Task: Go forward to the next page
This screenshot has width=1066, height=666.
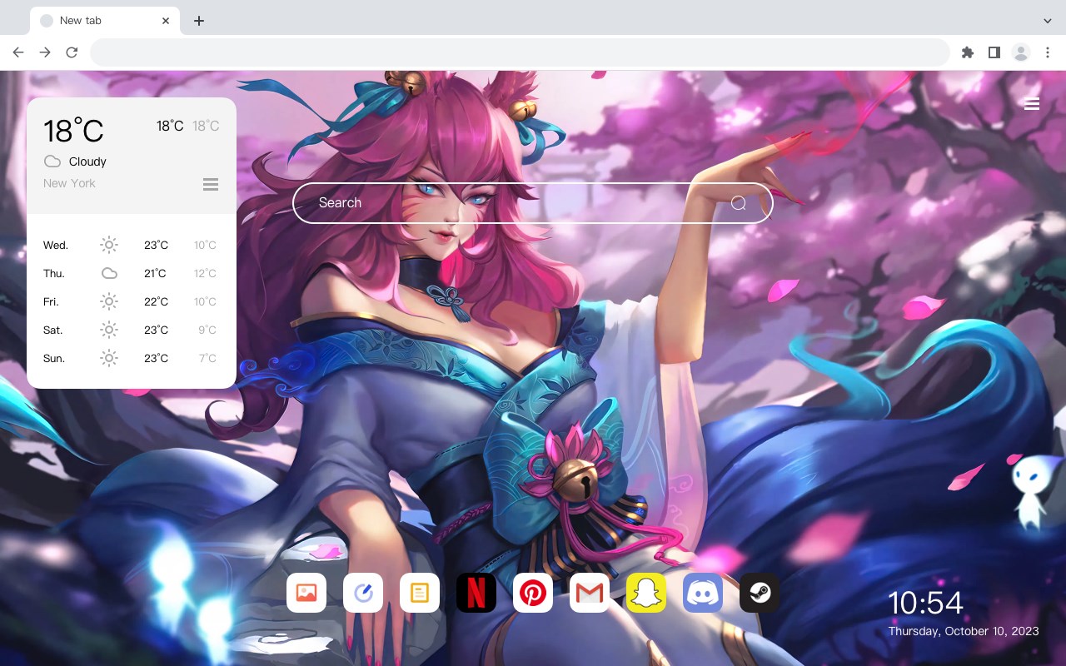Action: click(x=45, y=52)
